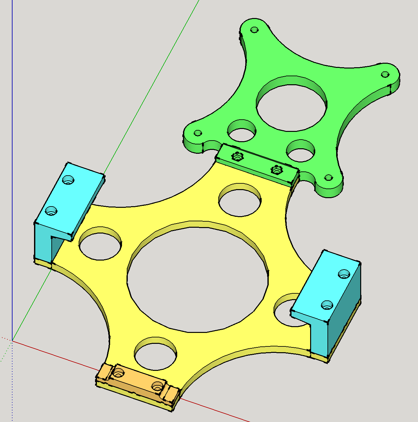Click the upper screw hole on right cyan bracket
Viewport: 418px width, 422px height.
[344, 274]
